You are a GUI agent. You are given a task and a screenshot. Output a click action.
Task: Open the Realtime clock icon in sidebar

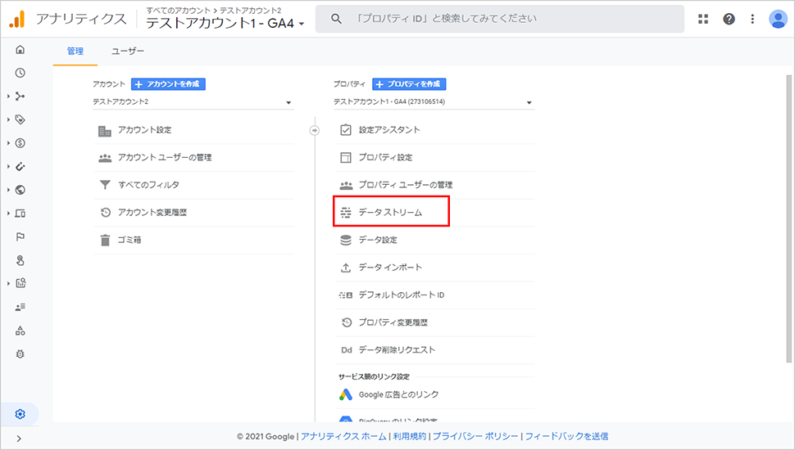pos(20,73)
